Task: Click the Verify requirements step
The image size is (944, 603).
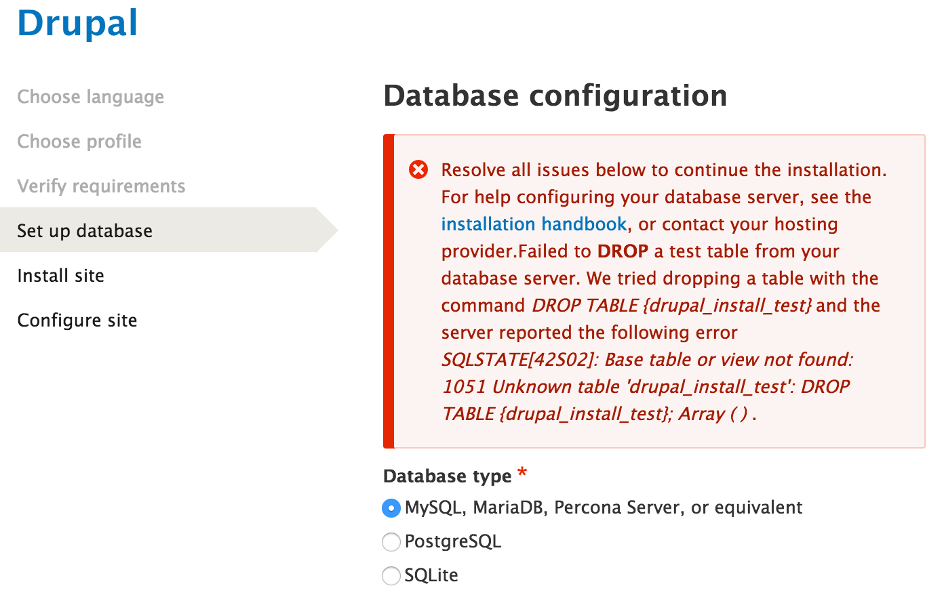Action: click(101, 186)
